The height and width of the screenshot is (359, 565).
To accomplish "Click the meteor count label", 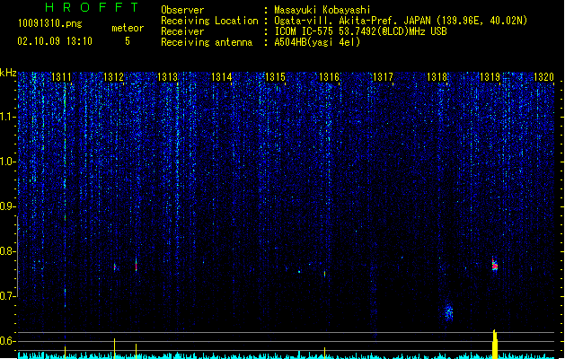I will click(x=128, y=28).
